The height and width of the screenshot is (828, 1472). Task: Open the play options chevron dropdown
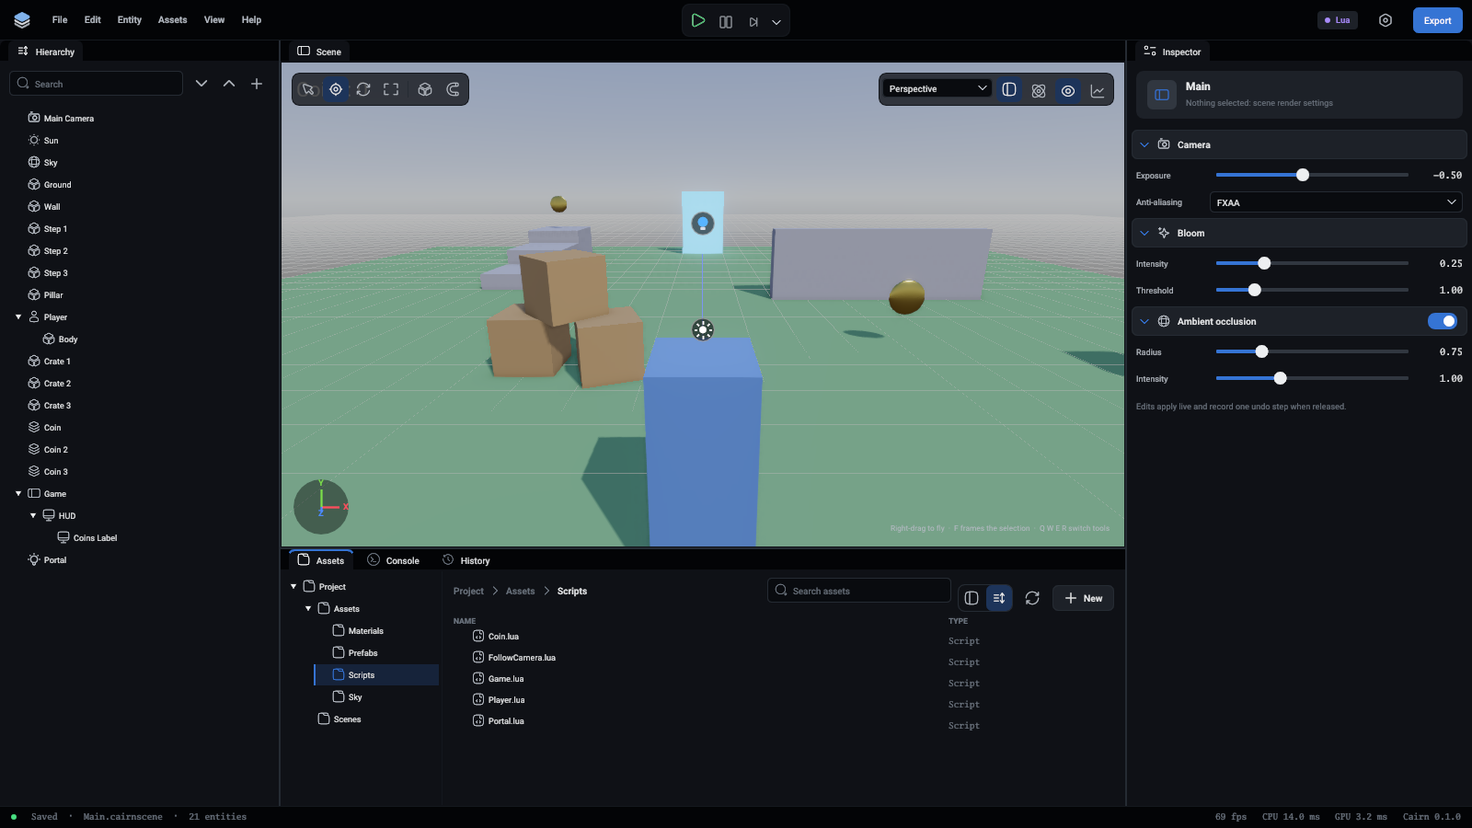pos(776,21)
